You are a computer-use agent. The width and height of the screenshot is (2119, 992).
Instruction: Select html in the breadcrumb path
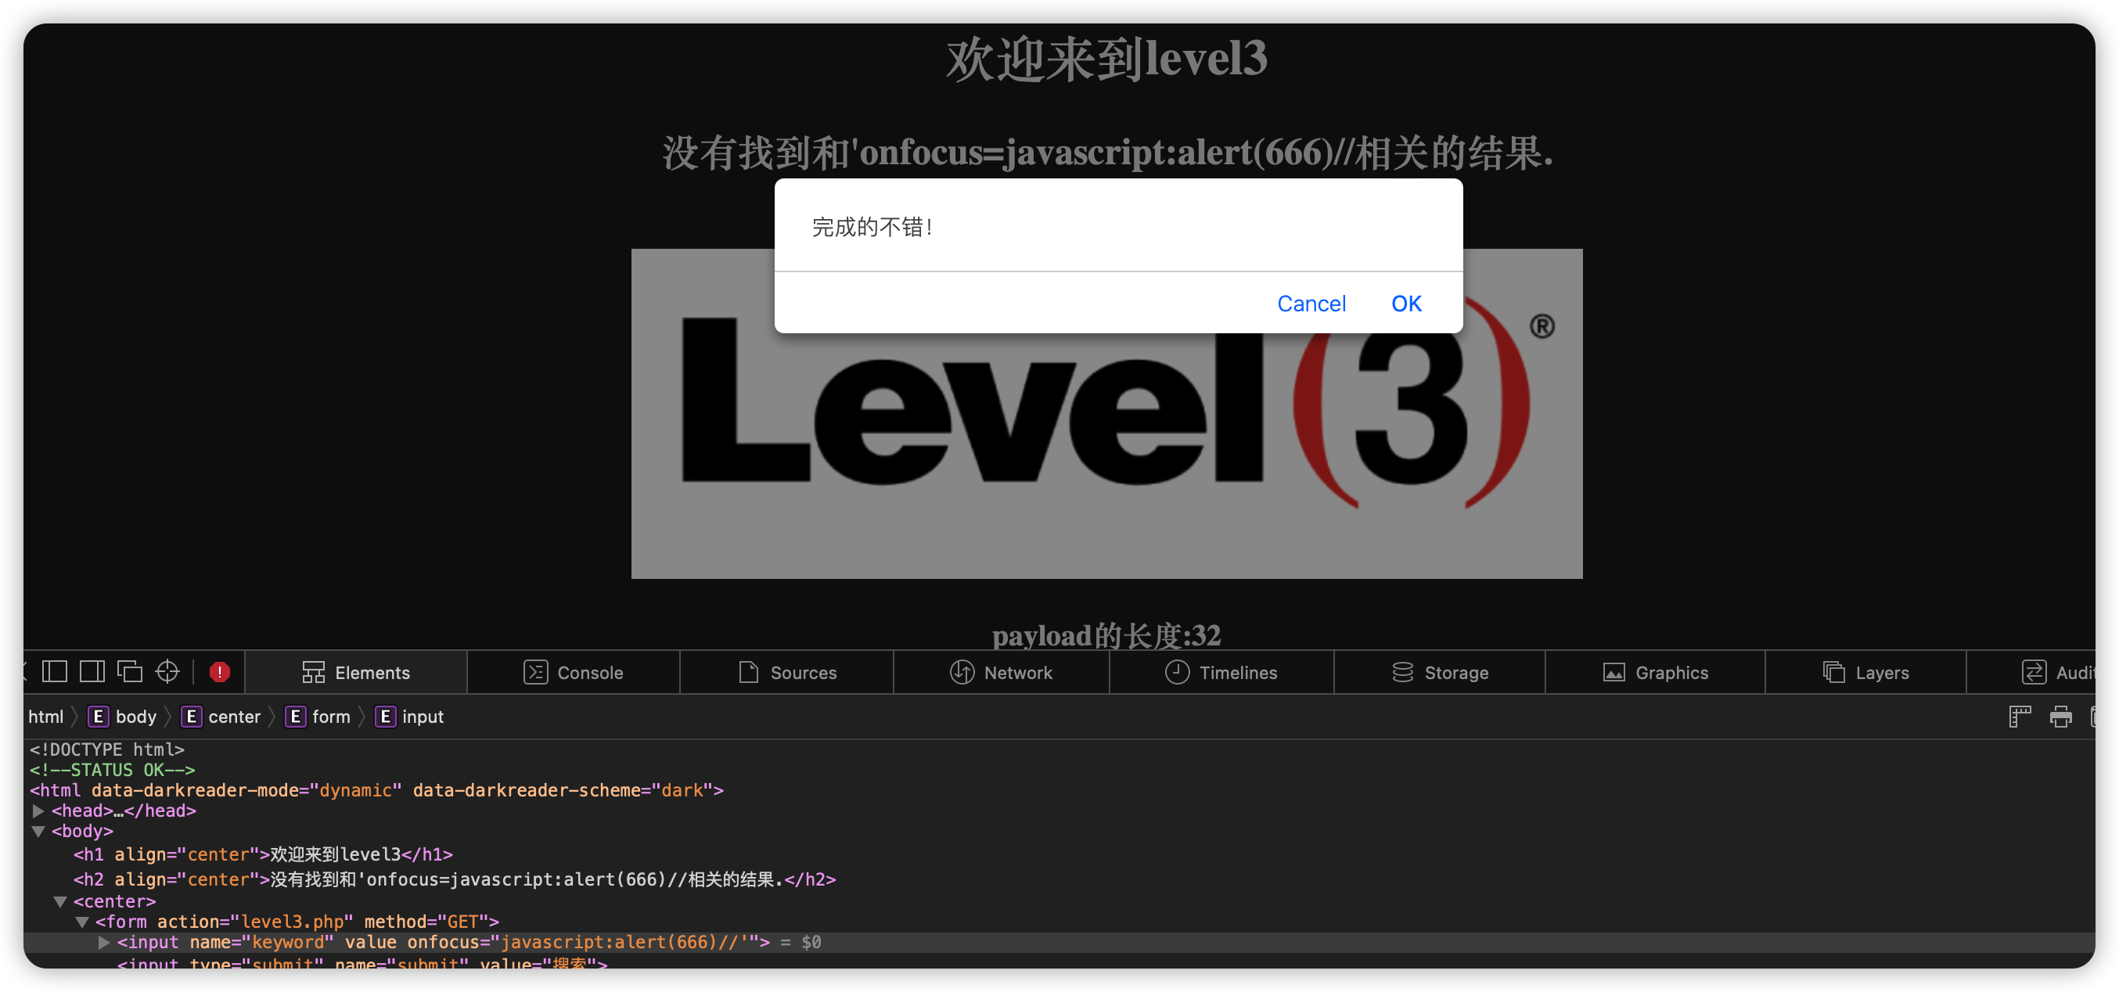(46, 717)
